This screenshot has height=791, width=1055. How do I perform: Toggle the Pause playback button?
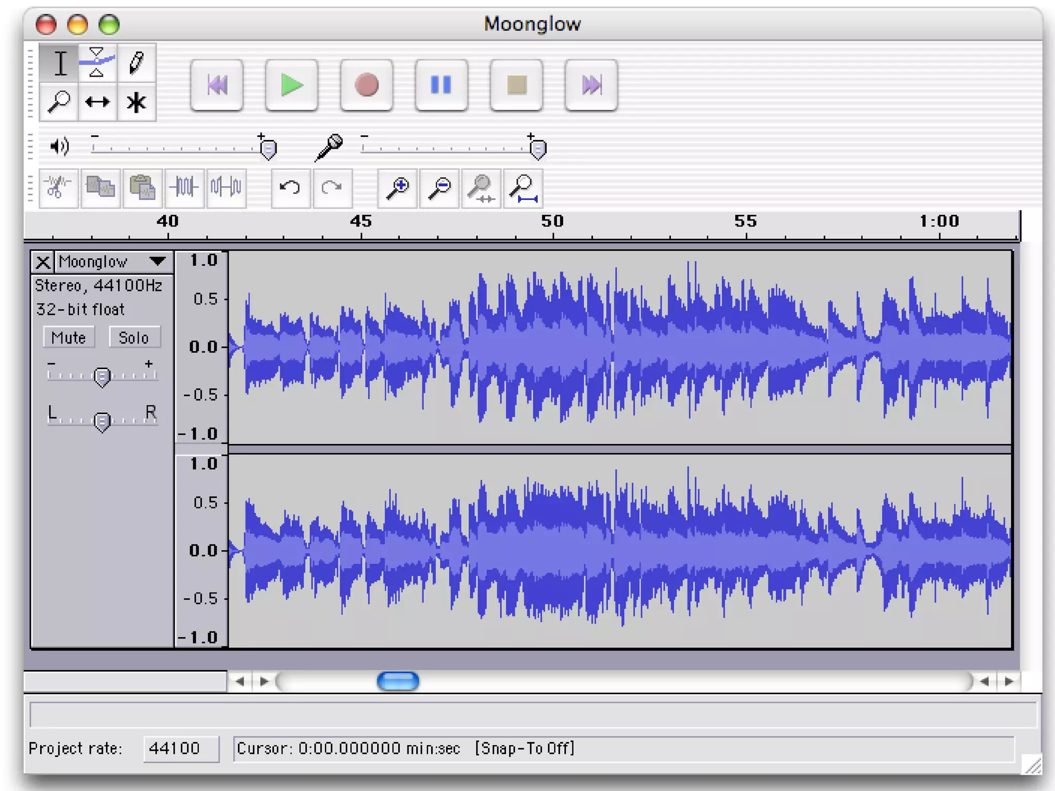pyautogui.click(x=441, y=85)
